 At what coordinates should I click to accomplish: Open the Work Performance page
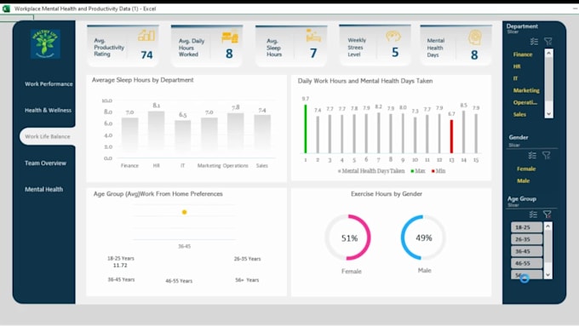point(49,83)
